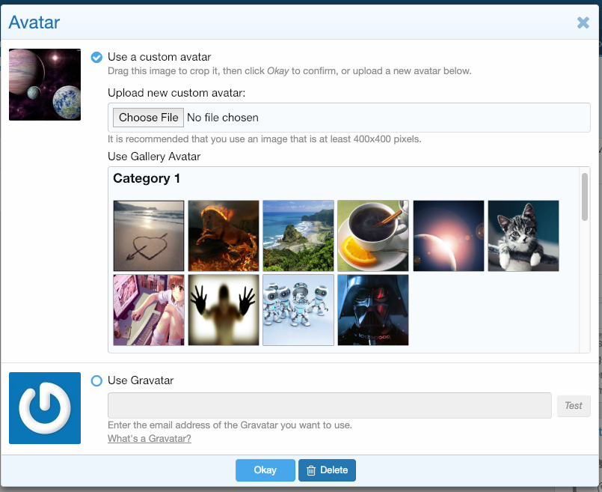Select the heart in sand gallery avatar

pyautogui.click(x=149, y=236)
